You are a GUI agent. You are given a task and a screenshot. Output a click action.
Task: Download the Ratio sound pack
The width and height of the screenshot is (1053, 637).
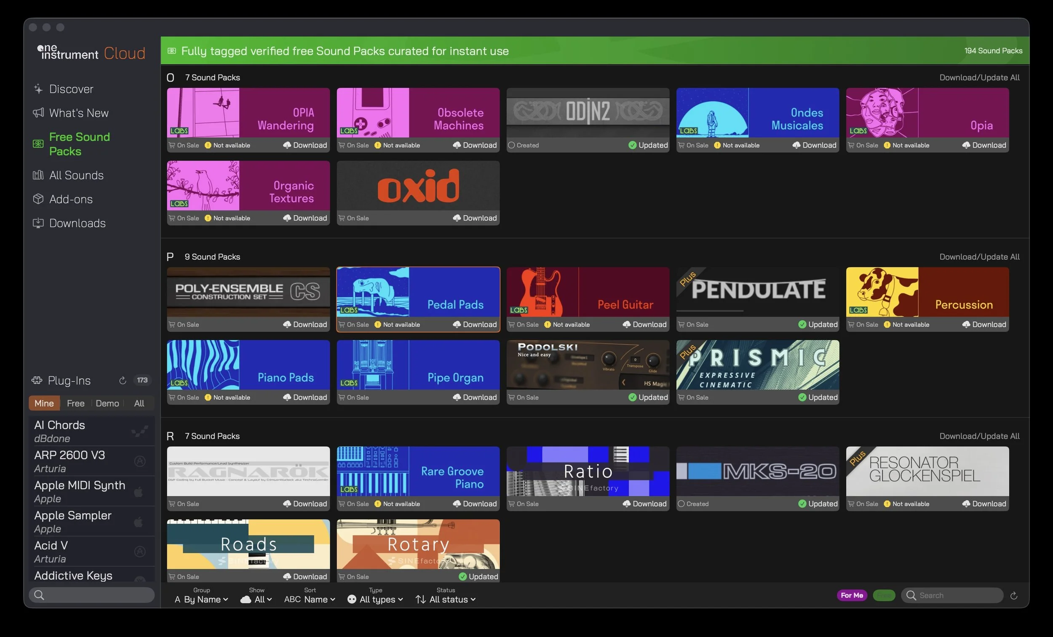(x=644, y=504)
